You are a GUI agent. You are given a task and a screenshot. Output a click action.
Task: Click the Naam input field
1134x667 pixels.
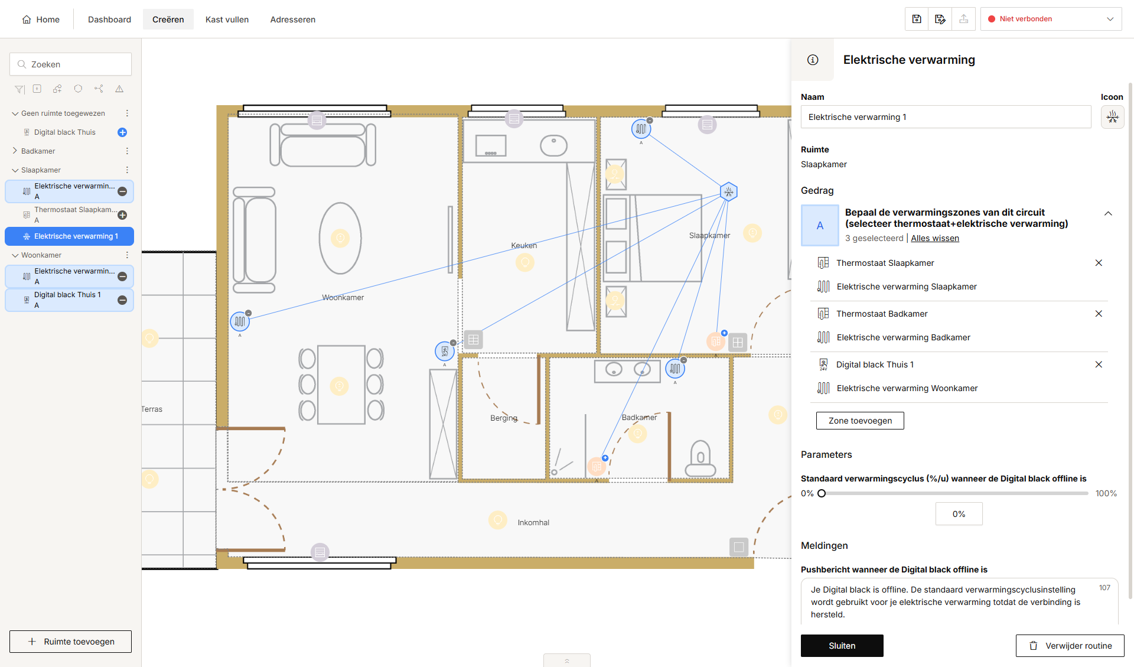click(946, 117)
